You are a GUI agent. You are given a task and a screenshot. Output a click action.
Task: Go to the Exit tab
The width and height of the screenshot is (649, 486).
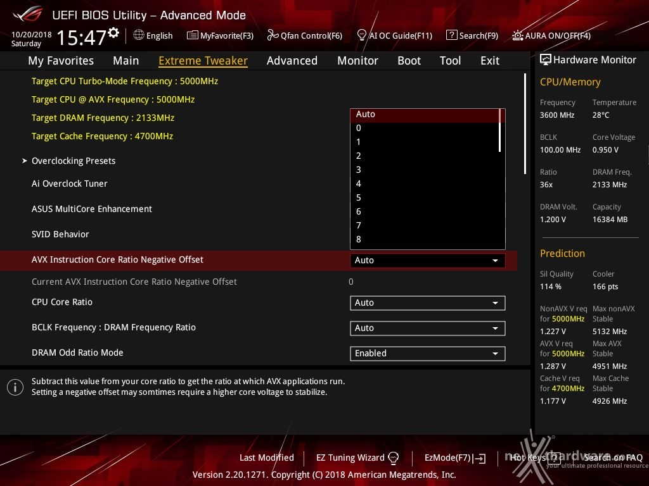click(490, 61)
